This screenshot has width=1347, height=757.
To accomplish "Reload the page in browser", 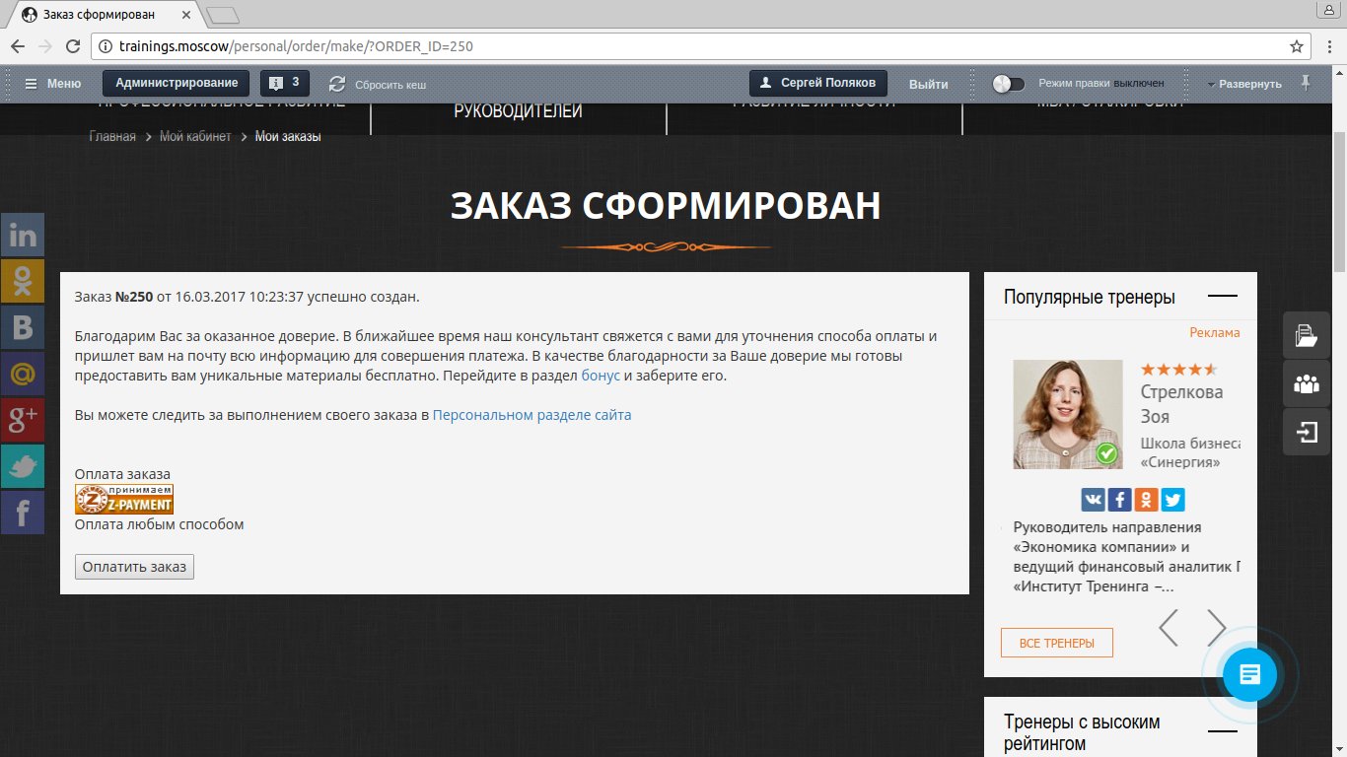I will coord(72,46).
